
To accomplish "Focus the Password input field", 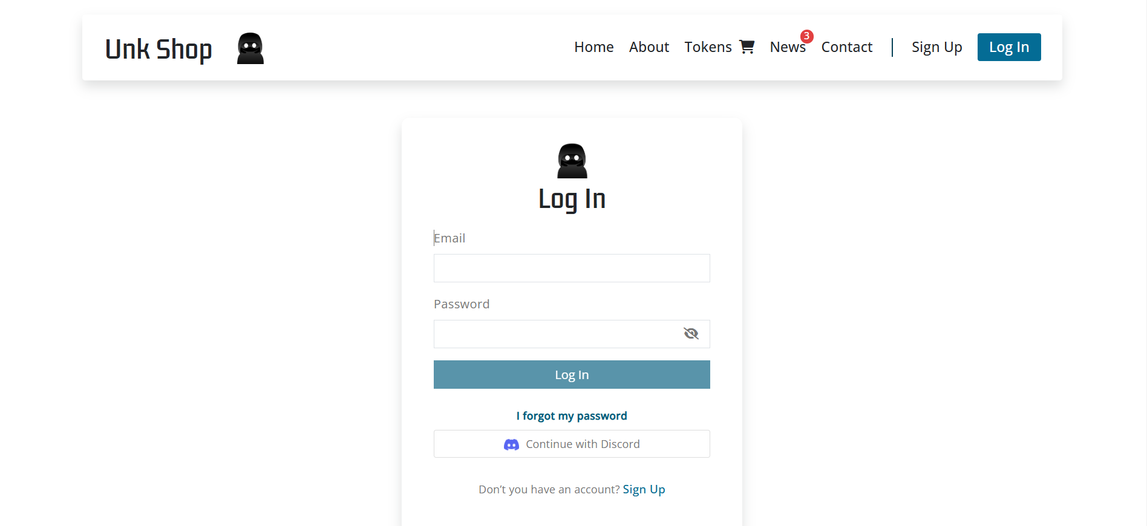I will 572,334.
